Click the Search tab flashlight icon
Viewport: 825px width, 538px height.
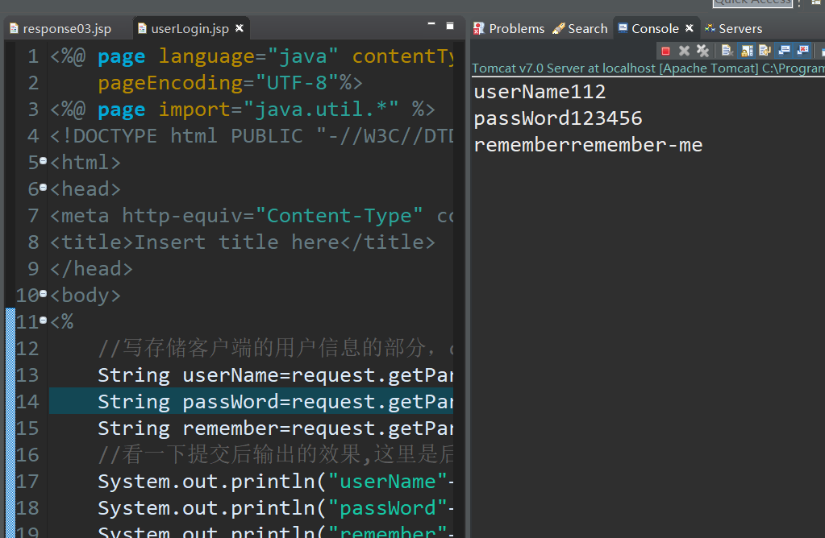[x=558, y=28]
